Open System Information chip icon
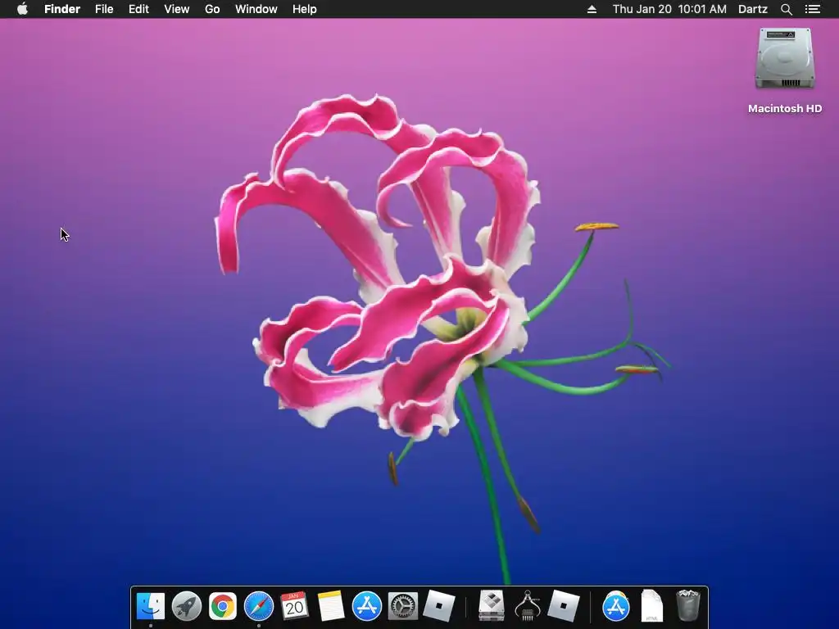This screenshot has width=839, height=629. (528, 607)
